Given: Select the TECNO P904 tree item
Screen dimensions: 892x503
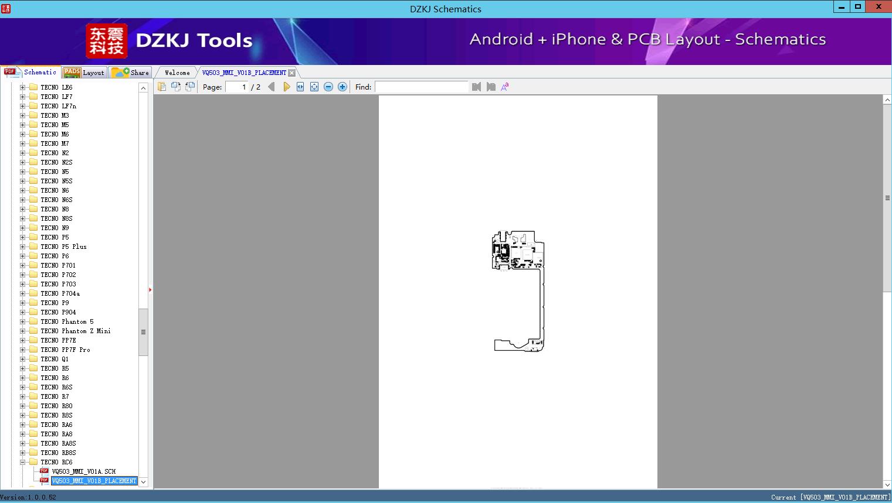Looking at the screenshot, I should (58, 312).
